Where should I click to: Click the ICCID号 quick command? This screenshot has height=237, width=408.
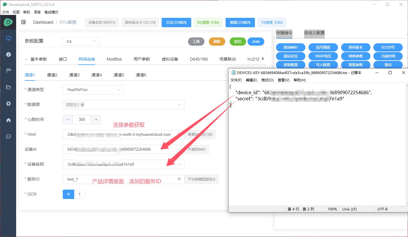point(388,47)
